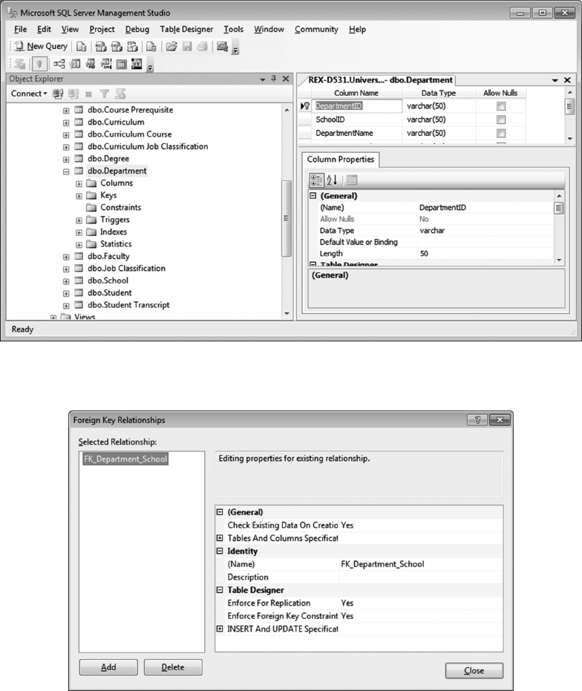Select the dbo.Curriculum Job Classification table
Screen dimensions: 582x691
point(148,146)
